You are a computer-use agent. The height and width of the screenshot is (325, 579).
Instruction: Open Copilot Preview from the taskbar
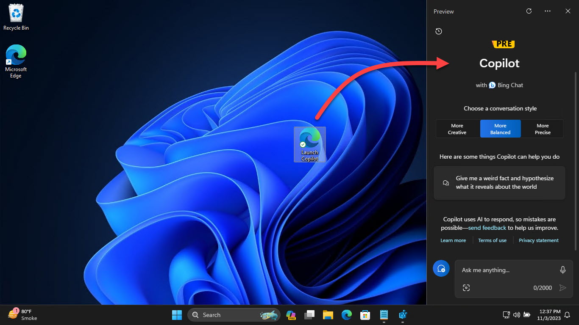(291, 315)
